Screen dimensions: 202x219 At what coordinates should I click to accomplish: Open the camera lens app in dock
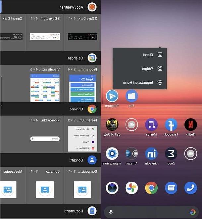point(112,188)
